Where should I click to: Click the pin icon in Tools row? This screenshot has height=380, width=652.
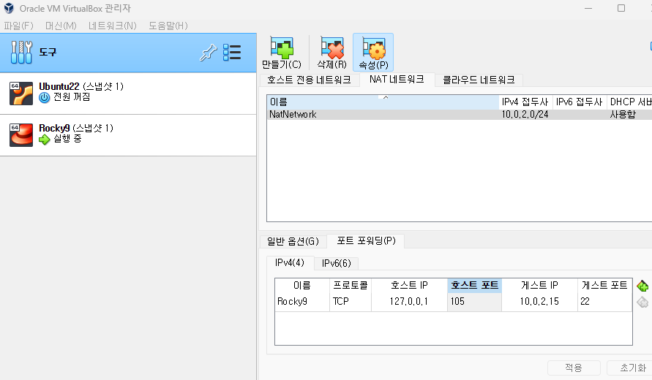coord(208,53)
